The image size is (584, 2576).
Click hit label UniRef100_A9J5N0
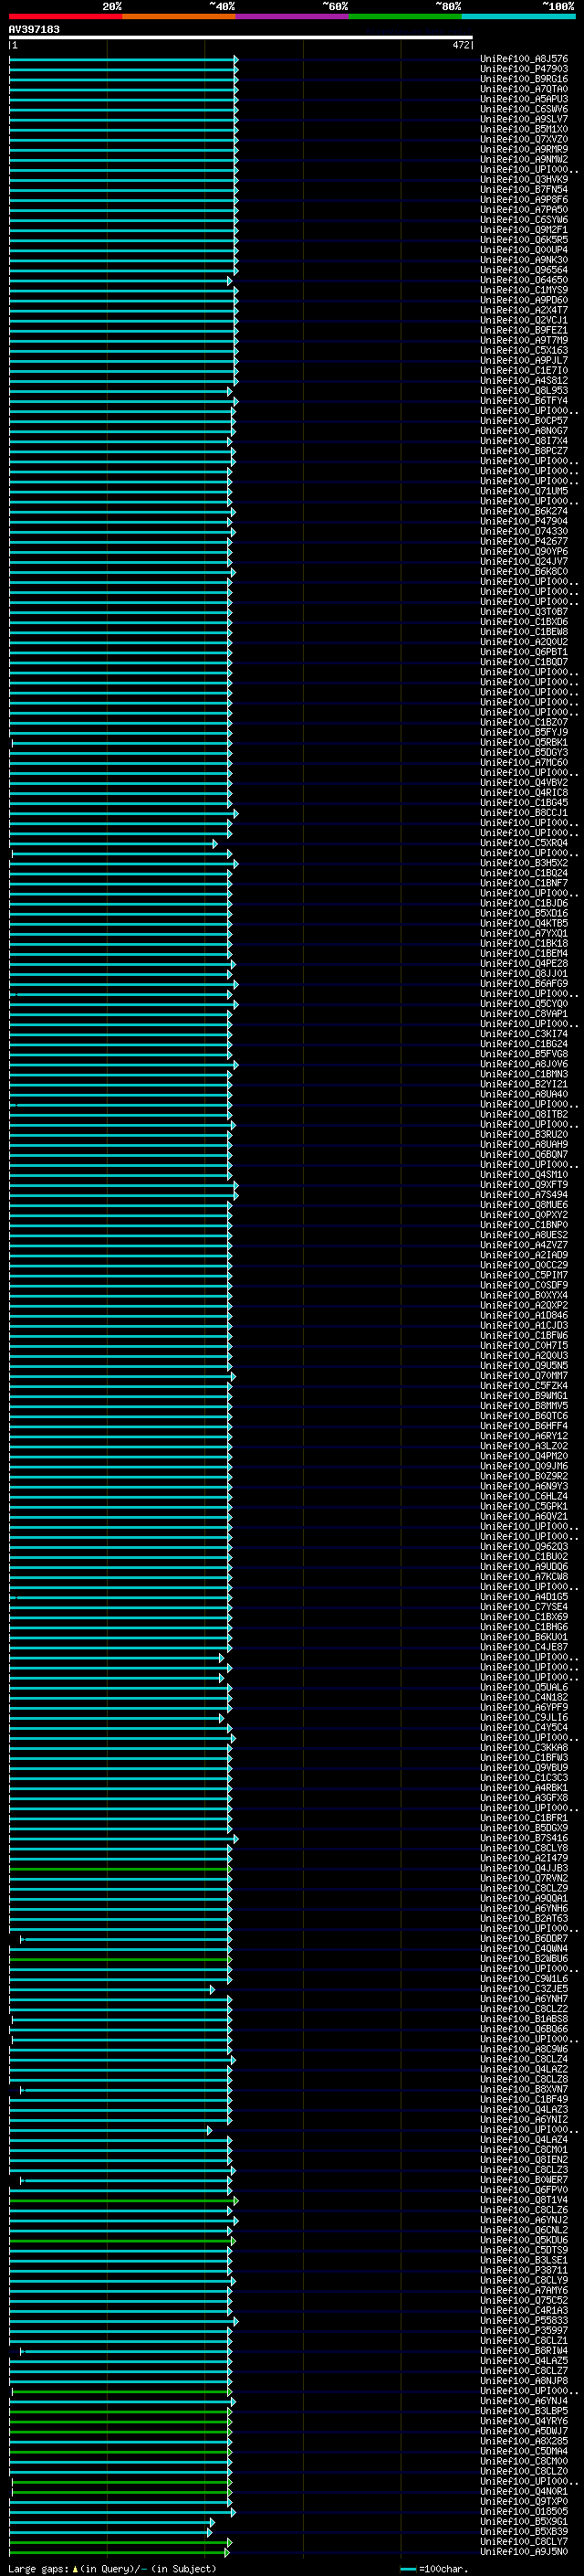pyautogui.click(x=524, y=2551)
